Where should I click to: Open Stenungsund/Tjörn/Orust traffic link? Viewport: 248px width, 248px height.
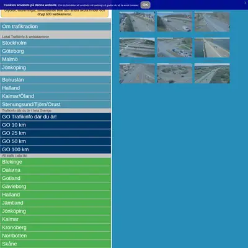tap(55, 104)
